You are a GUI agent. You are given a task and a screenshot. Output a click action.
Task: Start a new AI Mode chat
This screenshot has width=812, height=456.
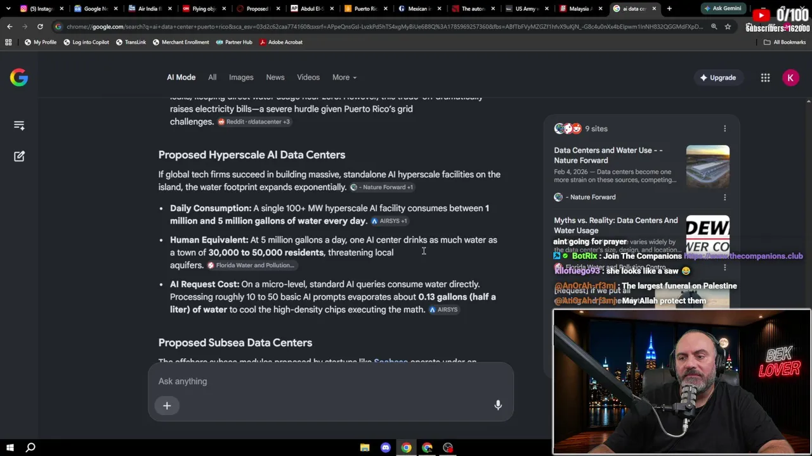(x=19, y=156)
